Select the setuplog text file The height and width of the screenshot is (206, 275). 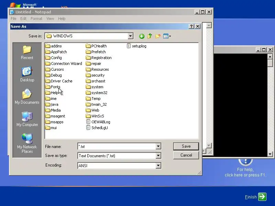coord(136,46)
